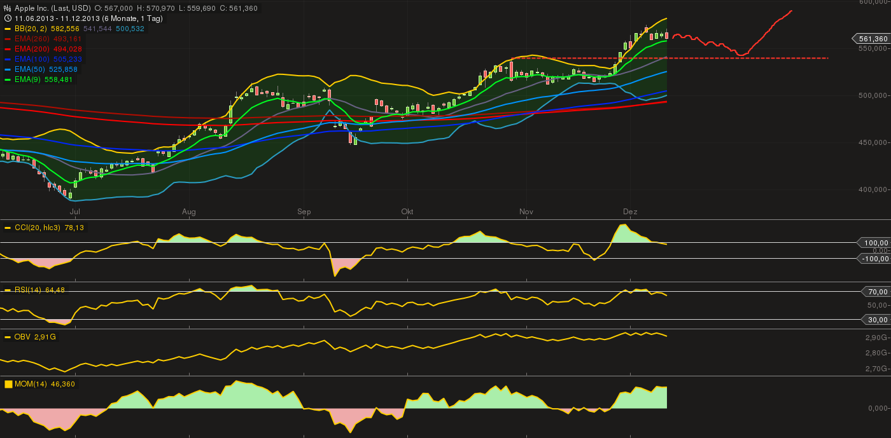Click the yellow dash beside CCI(20, hlc3)
891x438 pixels.
point(8,228)
